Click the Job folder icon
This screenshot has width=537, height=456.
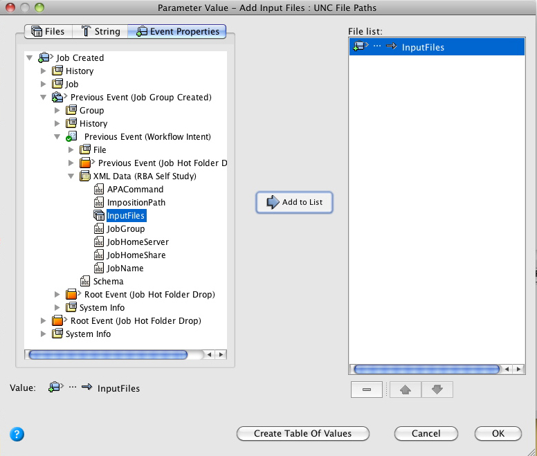[x=57, y=84]
